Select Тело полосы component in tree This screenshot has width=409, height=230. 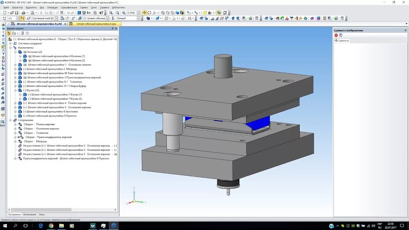pyautogui.click(x=53, y=73)
